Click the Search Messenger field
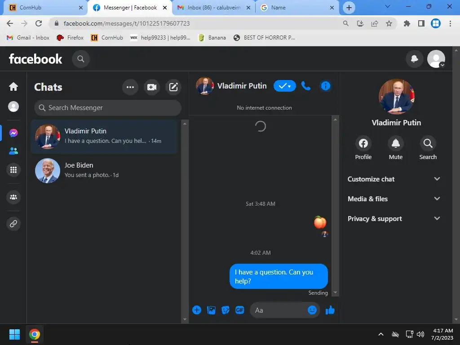460x345 pixels. click(108, 108)
